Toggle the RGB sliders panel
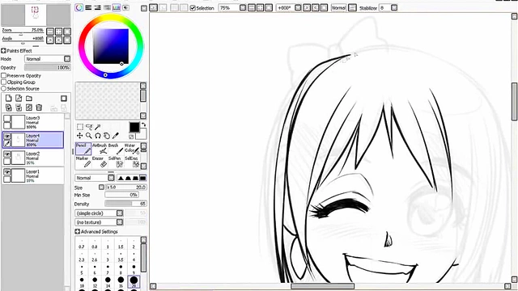Screen dimensions: 518x291 point(88,7)
